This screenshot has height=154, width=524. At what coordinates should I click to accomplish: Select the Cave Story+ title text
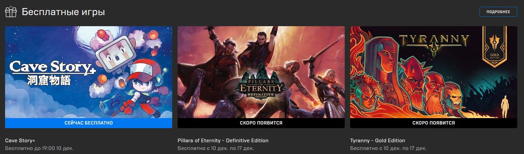point(20,141)
